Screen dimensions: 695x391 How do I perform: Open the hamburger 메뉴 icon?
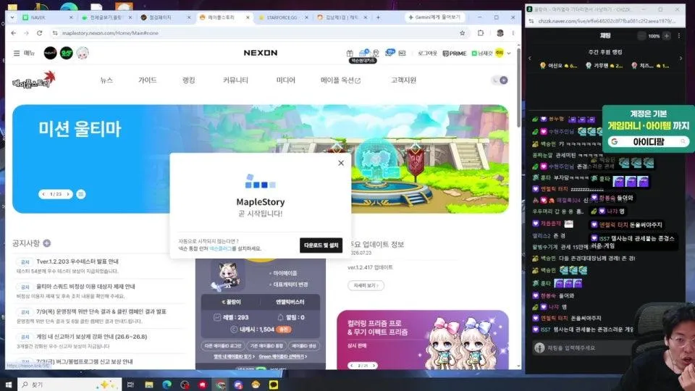coord(17,53)
